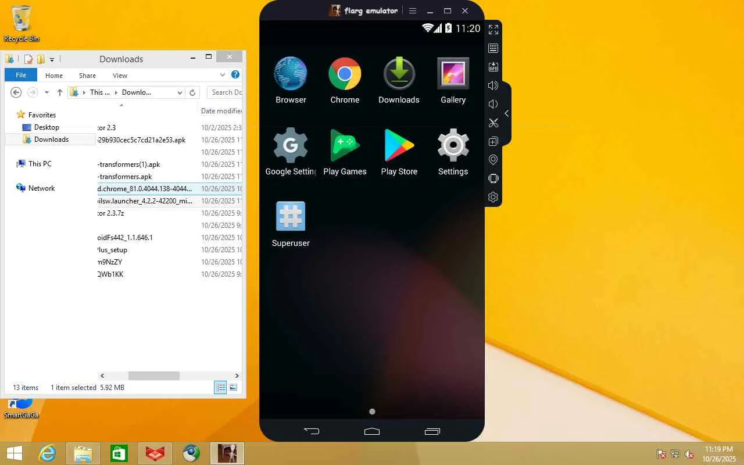This screenshot has width=744, height=465.
Task: Open the Customize Quick Access Toolbar dropdown
Action: pos(52,59)
